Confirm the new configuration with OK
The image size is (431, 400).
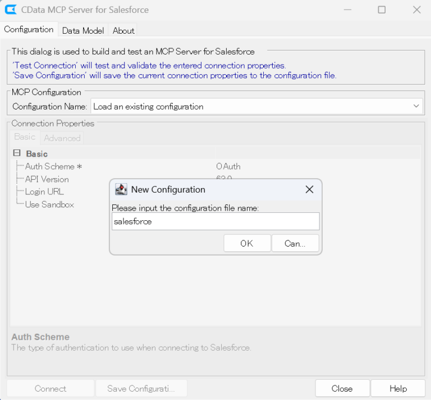[247, 243]
